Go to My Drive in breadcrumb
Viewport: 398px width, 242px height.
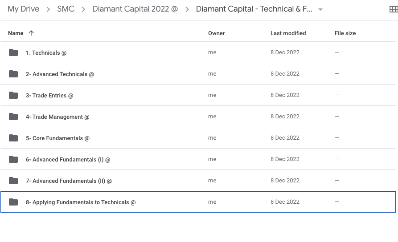point(23,9)
